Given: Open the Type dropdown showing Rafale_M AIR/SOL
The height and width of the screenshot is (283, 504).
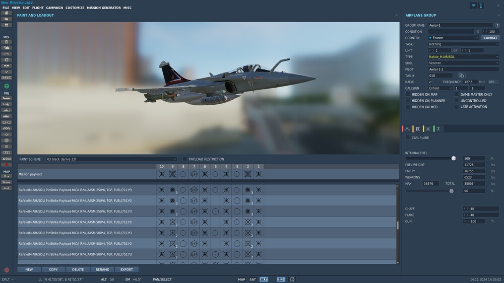Looking at the screenshot, I should click(464, 56).
